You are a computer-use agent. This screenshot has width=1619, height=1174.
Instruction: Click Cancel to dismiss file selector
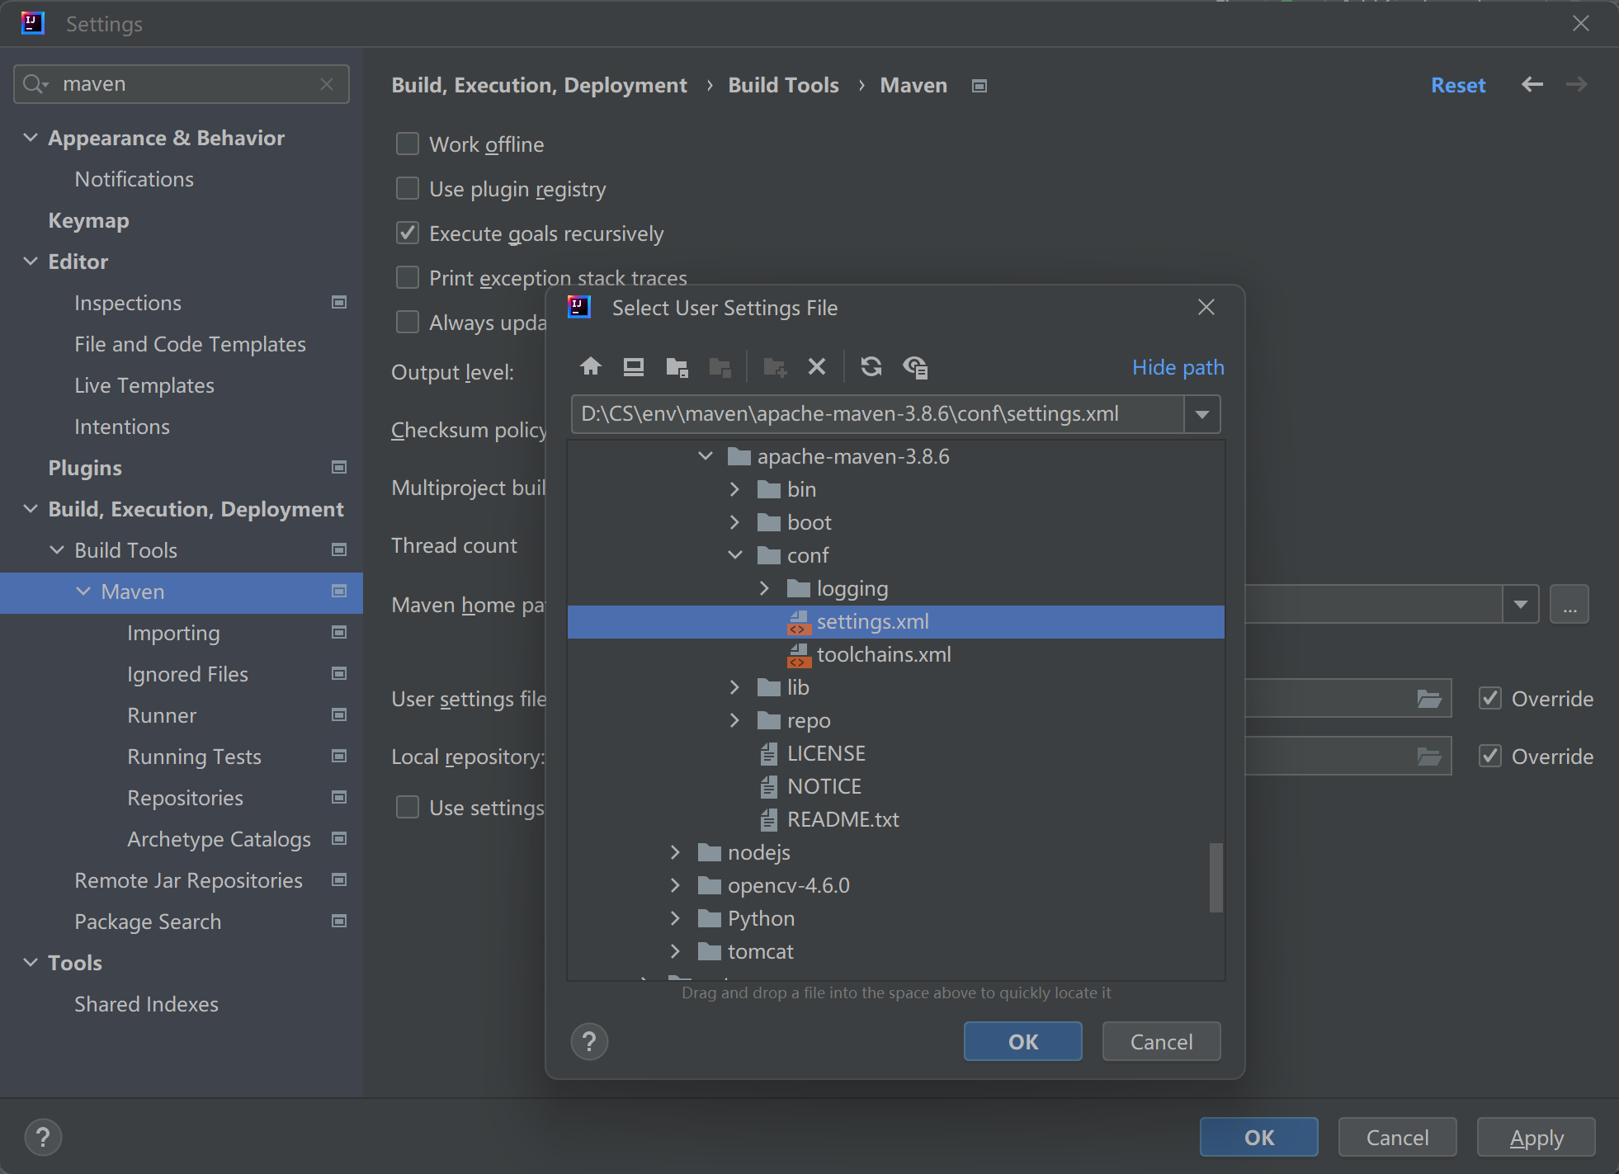point(1158,1041)
